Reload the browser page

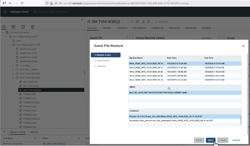[x=22, y=3]
